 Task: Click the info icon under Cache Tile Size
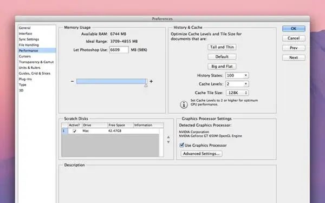pos(184,104)
